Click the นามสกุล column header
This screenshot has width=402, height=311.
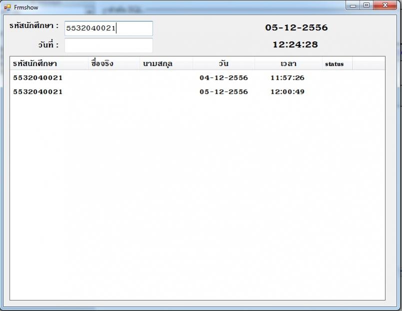tap(166, 63)
